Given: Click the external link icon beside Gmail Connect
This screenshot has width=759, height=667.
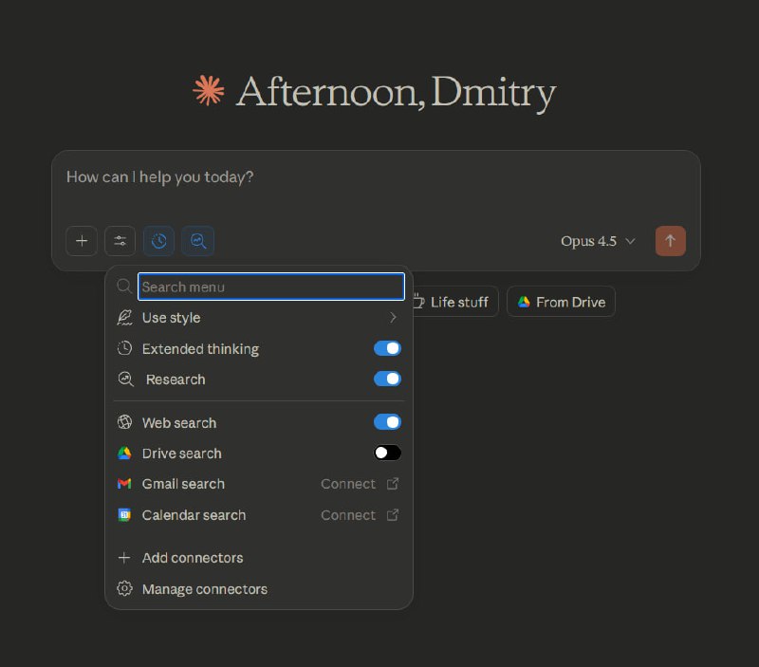Looking at the screenshot, I should click(393, 484).
